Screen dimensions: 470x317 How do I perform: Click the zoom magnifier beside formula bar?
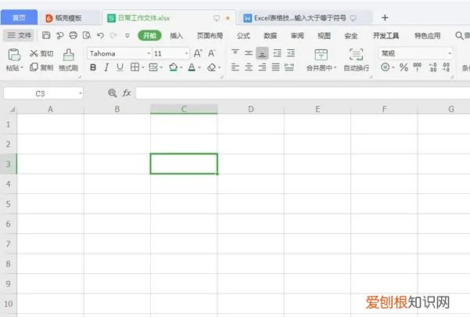[x=112, y=93]
